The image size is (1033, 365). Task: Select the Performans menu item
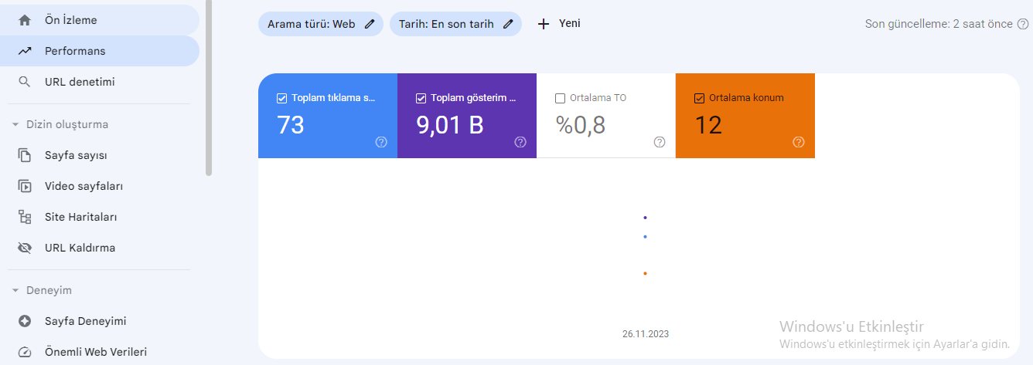pos(100,51)
